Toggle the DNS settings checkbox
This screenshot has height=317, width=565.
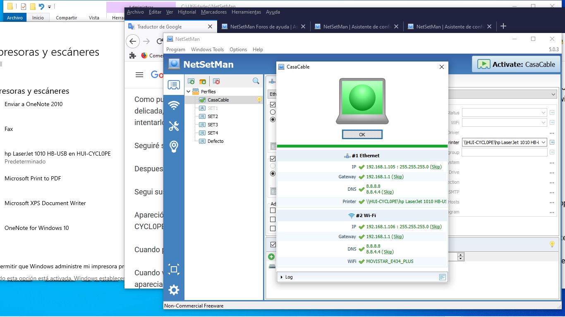tap(273, 158)
